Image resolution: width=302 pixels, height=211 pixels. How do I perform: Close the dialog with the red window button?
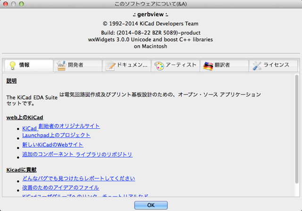click(6, 4)
